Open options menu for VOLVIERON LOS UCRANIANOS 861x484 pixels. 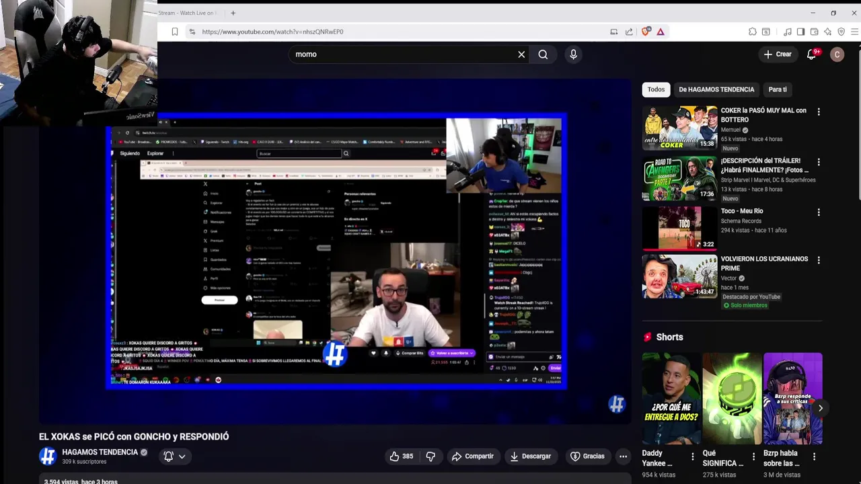(x=819, y=260)
